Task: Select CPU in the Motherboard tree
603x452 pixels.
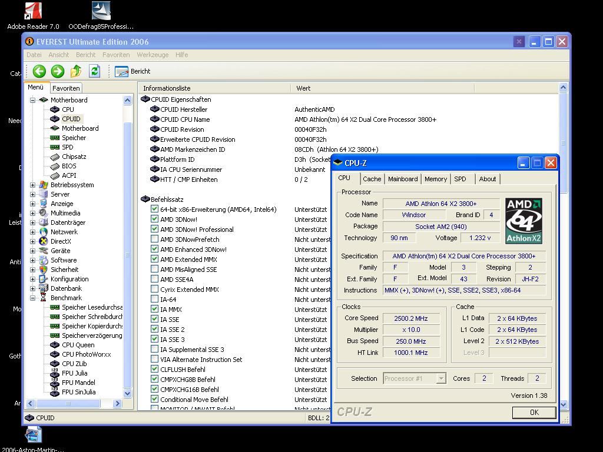Action: point(68,109)
